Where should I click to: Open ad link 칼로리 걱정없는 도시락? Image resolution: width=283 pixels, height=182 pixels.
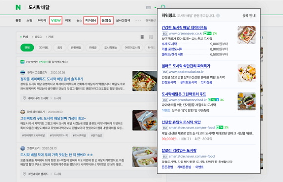coord(179,151)
